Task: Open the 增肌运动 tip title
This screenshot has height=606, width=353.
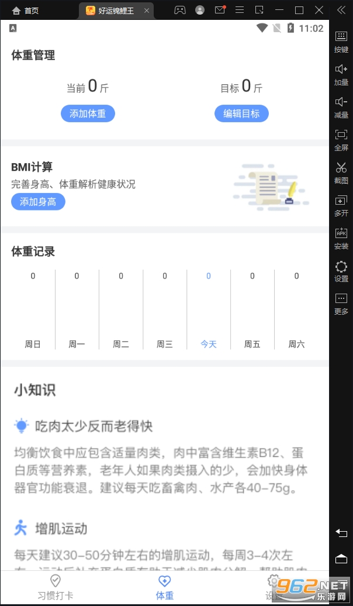Action: [x=61, y=529]
